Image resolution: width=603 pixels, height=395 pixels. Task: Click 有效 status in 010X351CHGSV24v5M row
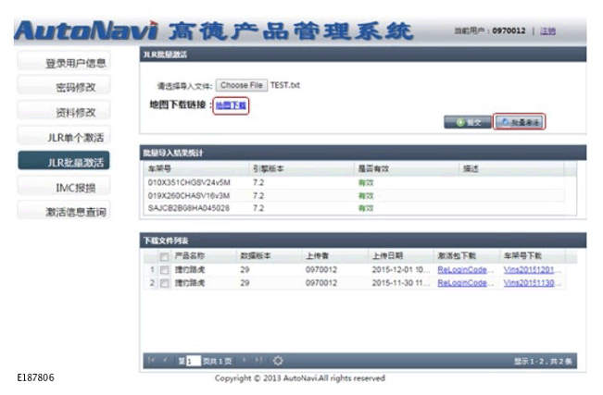[x=366, y=182]
